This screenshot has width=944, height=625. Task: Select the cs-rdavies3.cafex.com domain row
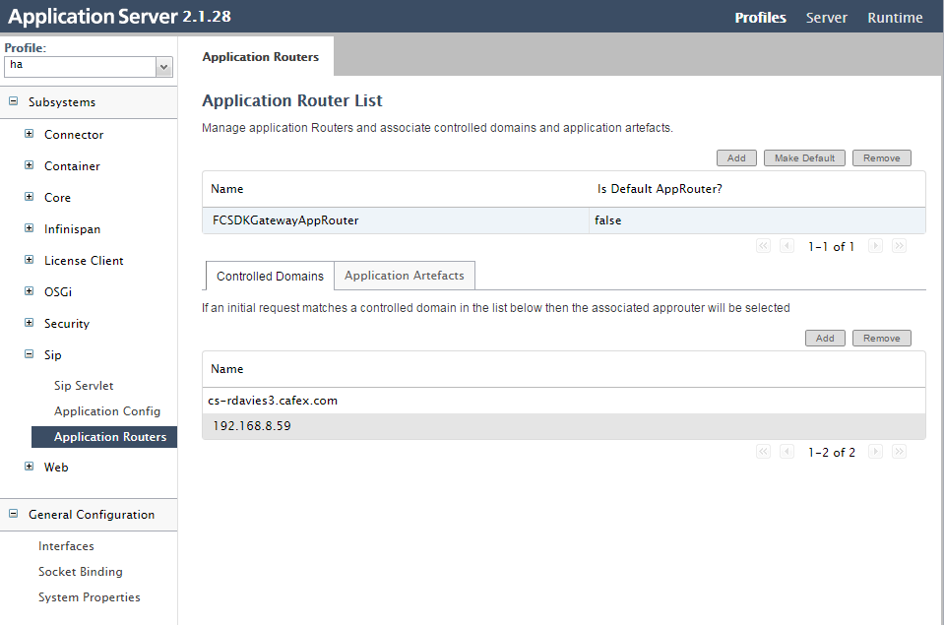tap(563, 401)
